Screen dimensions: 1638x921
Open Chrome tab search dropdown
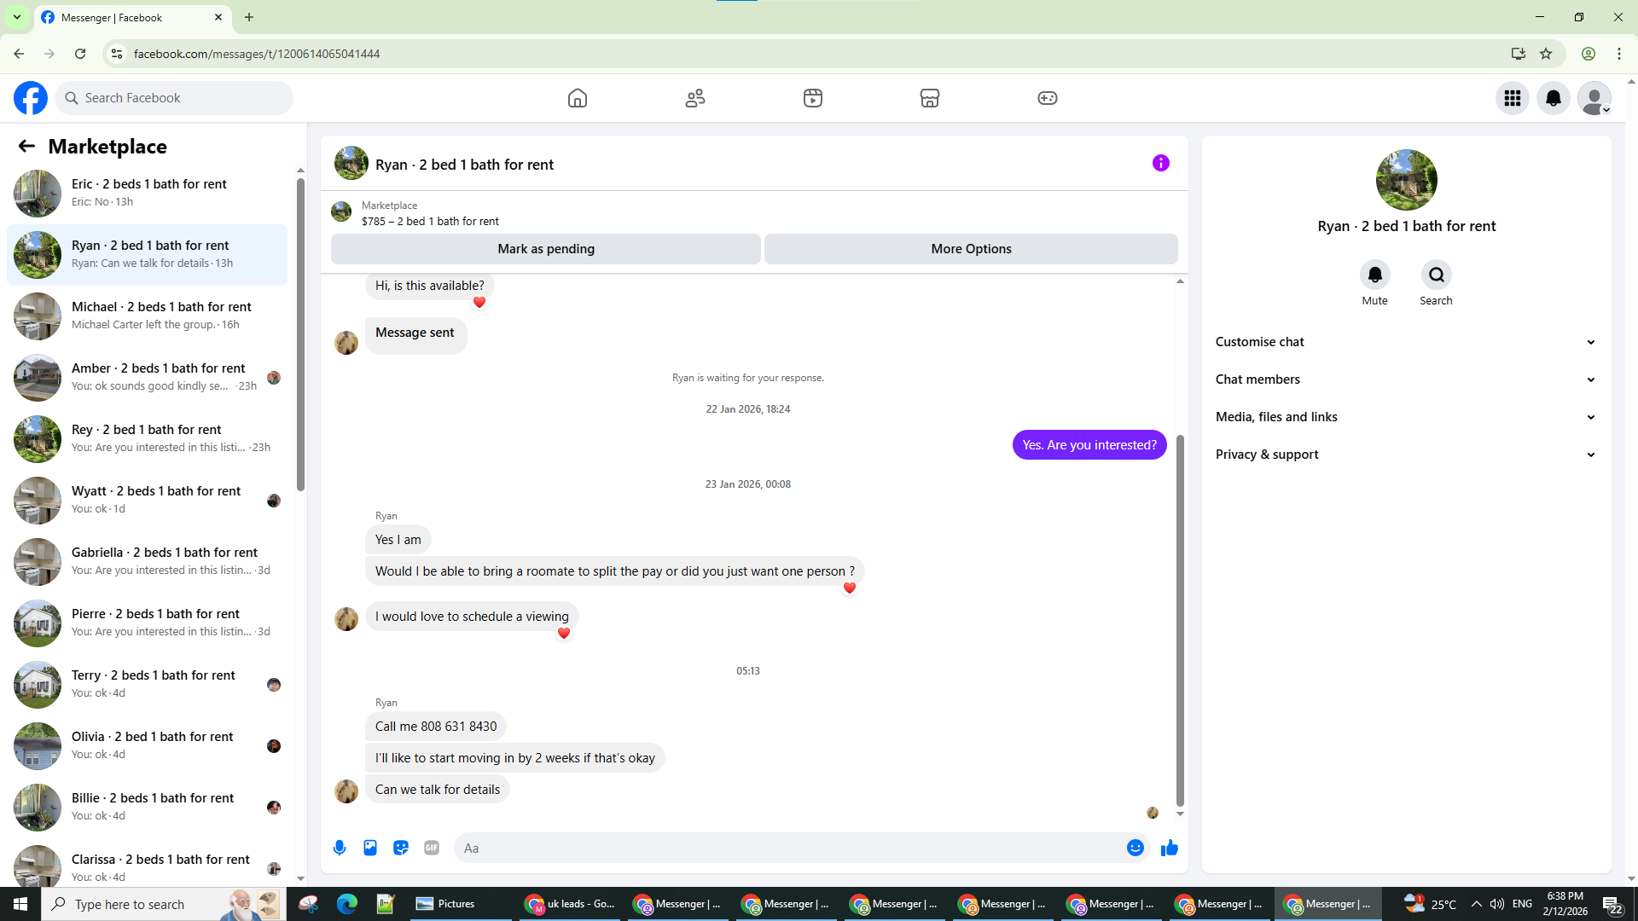click(x=16, y=17)
